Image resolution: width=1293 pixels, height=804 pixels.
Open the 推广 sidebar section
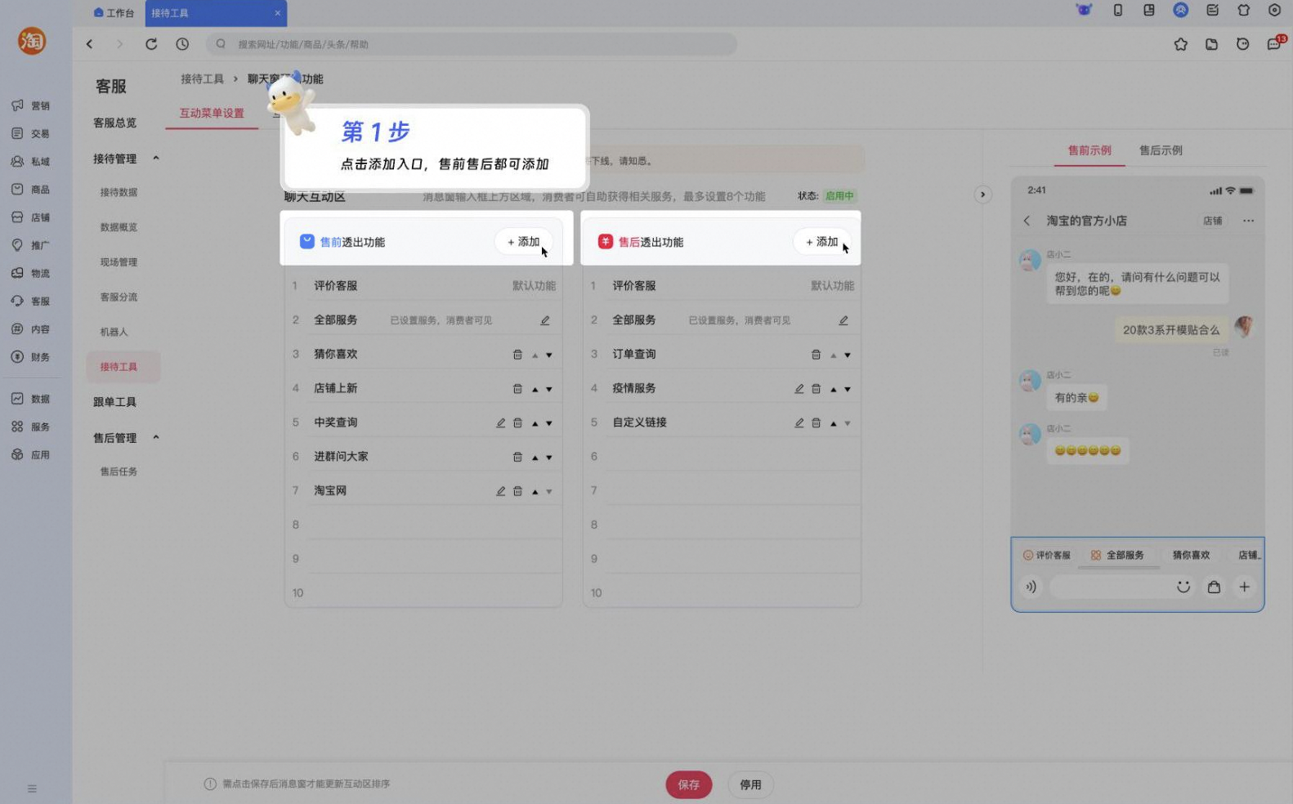31,245
